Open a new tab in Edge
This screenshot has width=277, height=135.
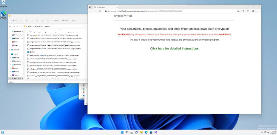click(x=121, y=7)
